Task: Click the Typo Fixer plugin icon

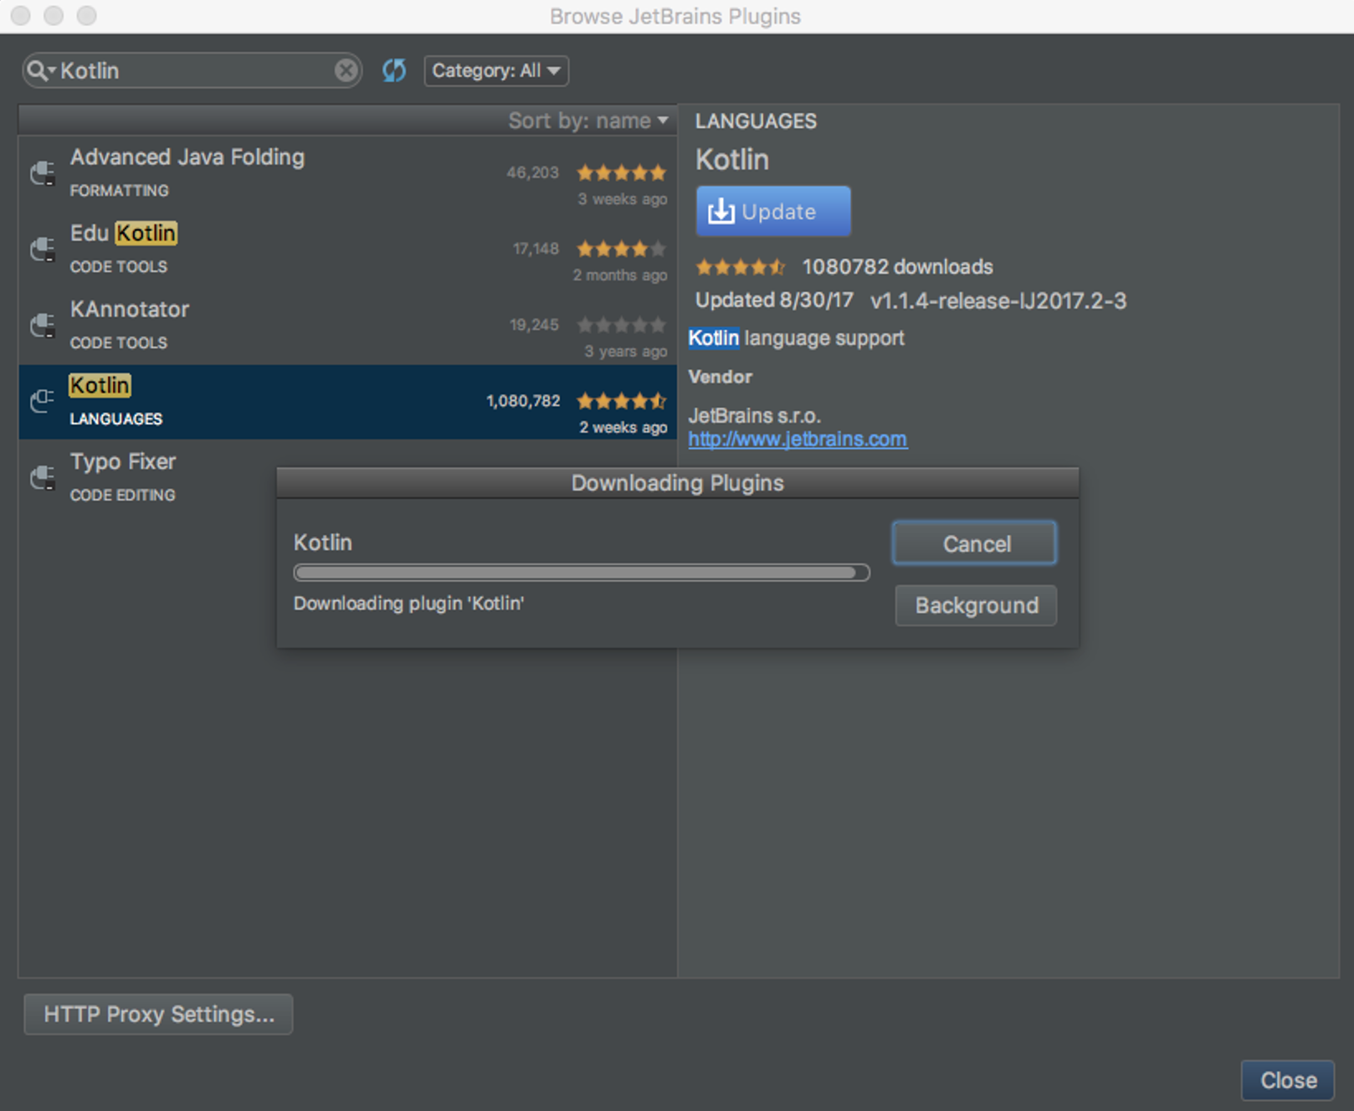Action: point(42,478)
